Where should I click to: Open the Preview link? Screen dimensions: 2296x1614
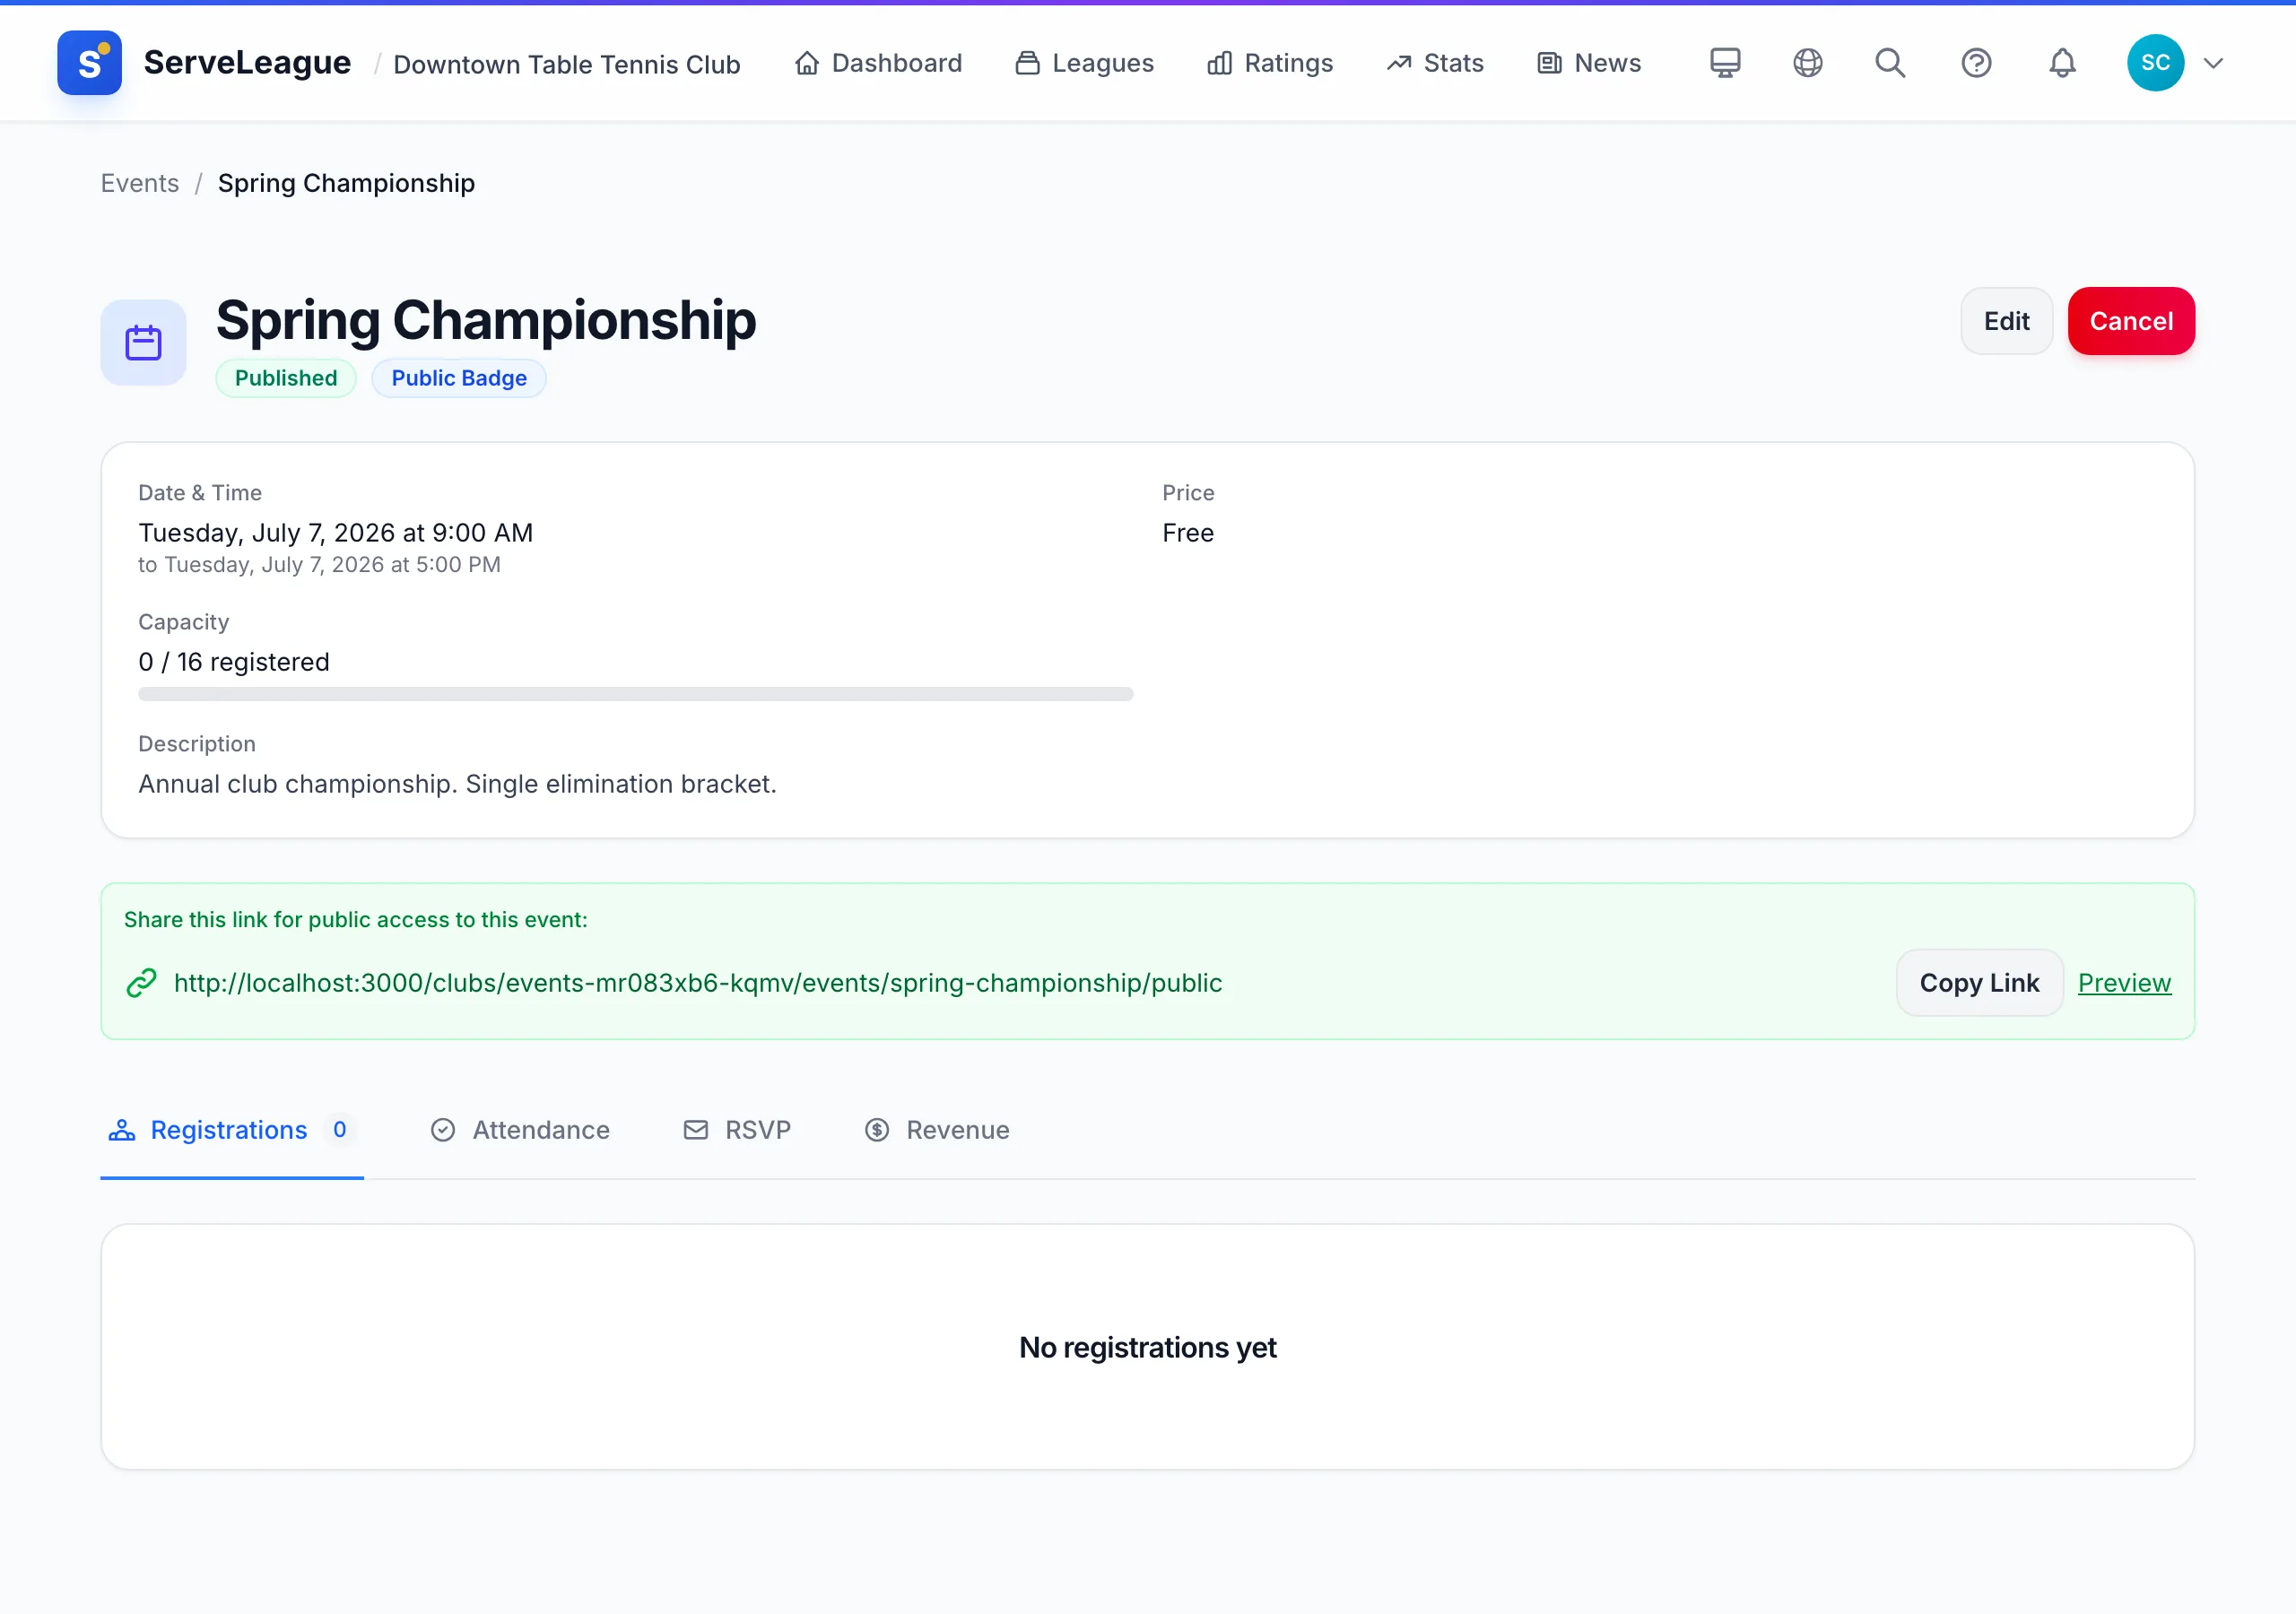[2124, 983]
